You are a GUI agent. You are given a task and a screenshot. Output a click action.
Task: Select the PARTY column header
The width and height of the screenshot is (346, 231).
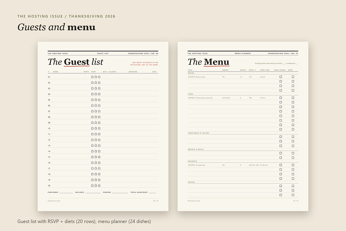[86, 72]
